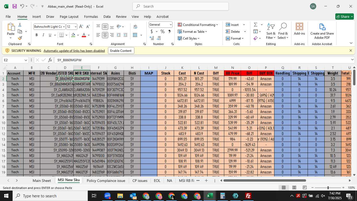Switch to Page Break Preview icon
The image size is (357, 201).
tap(304, 188)
